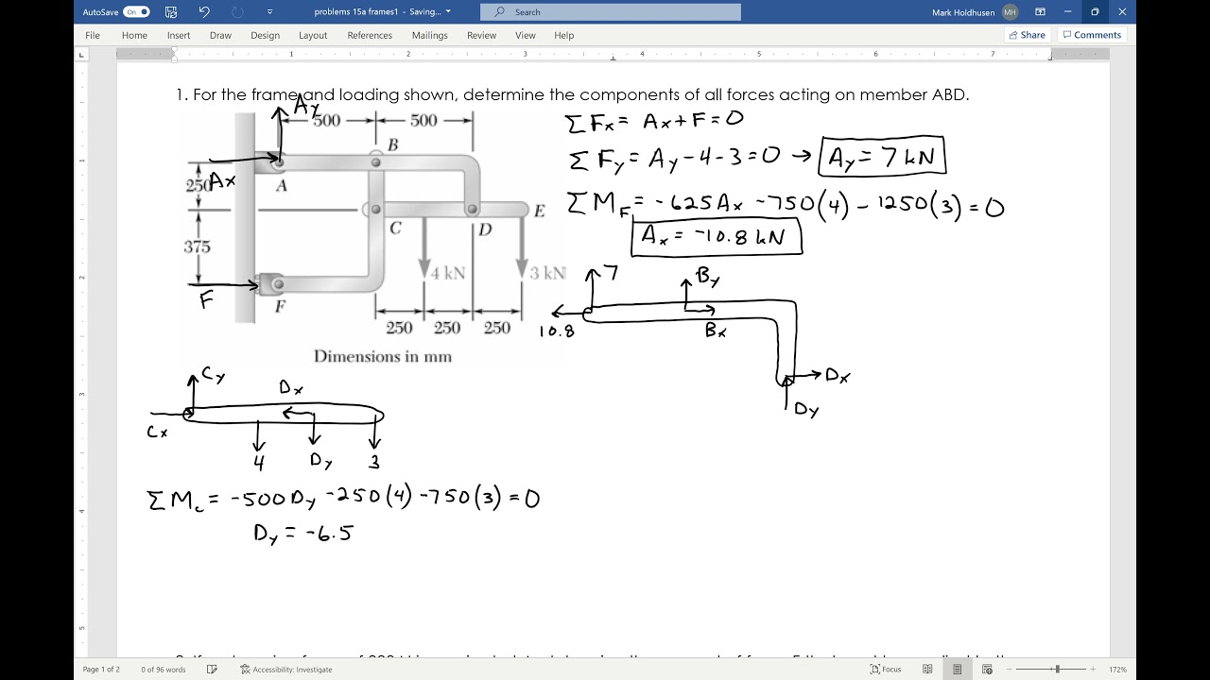The width and height of the screenshot is (1210, 680).
Task: Click the 0 of 96 words count
Action: [x=164, y=670]
